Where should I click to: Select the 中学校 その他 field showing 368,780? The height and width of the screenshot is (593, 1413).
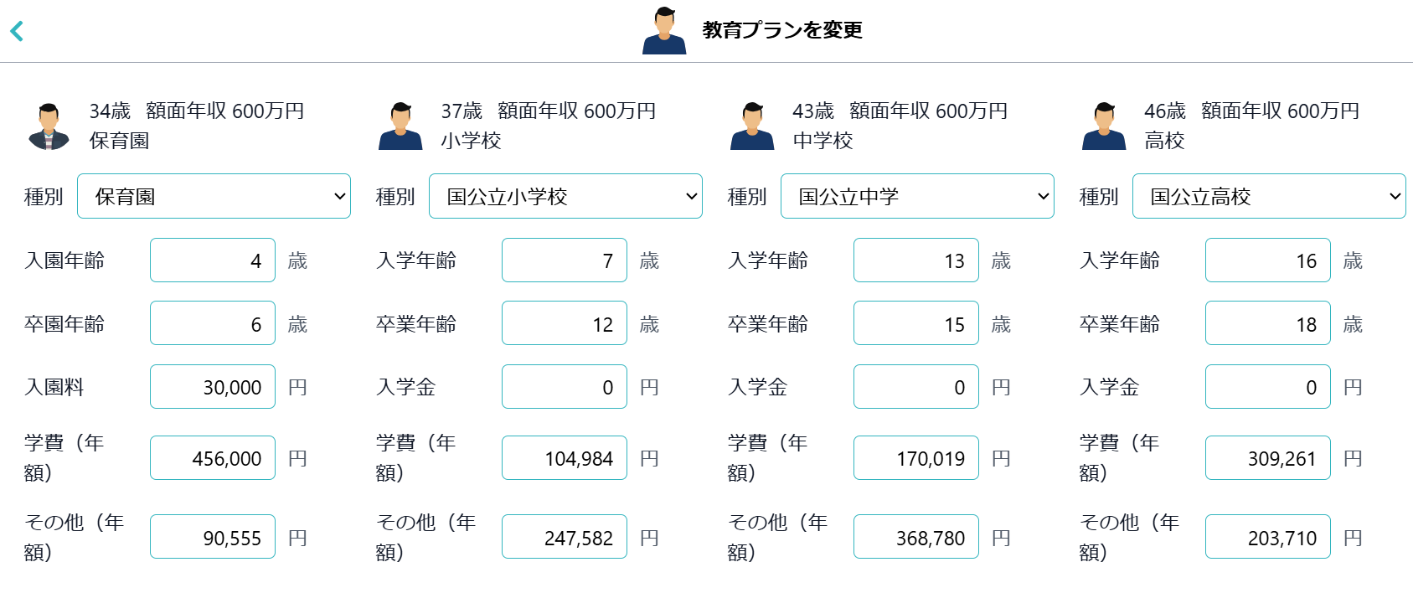(x=915, y=536)
